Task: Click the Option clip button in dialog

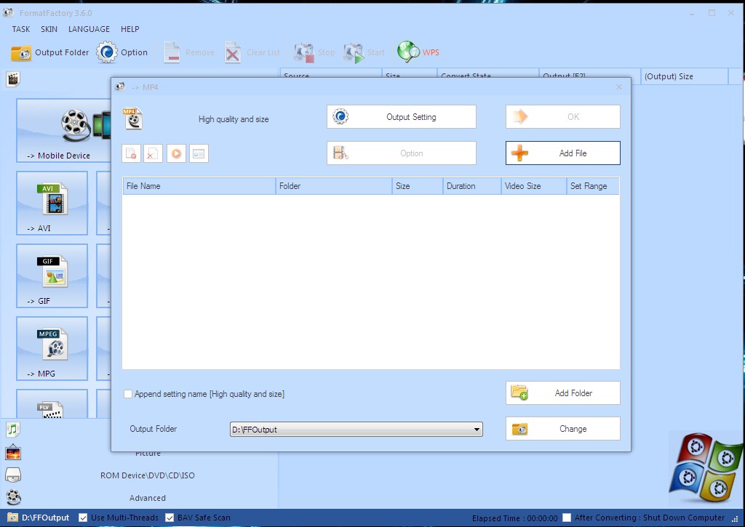Action: click(402, 153)
